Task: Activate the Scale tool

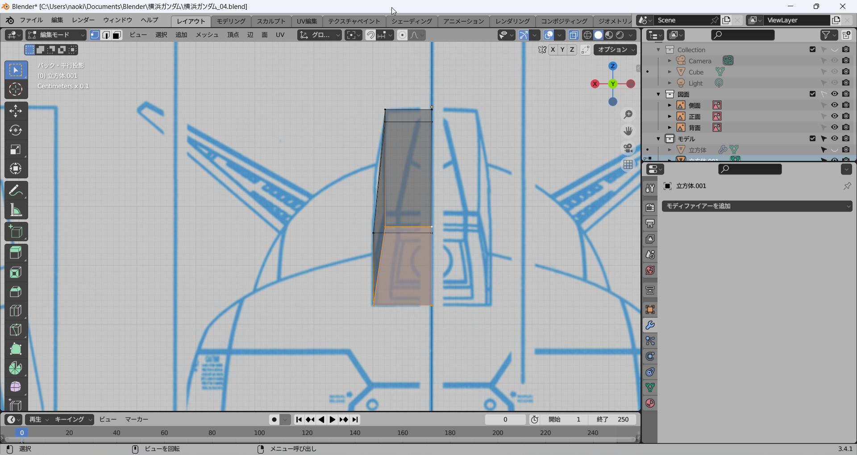Action: [x=16, y=149]
